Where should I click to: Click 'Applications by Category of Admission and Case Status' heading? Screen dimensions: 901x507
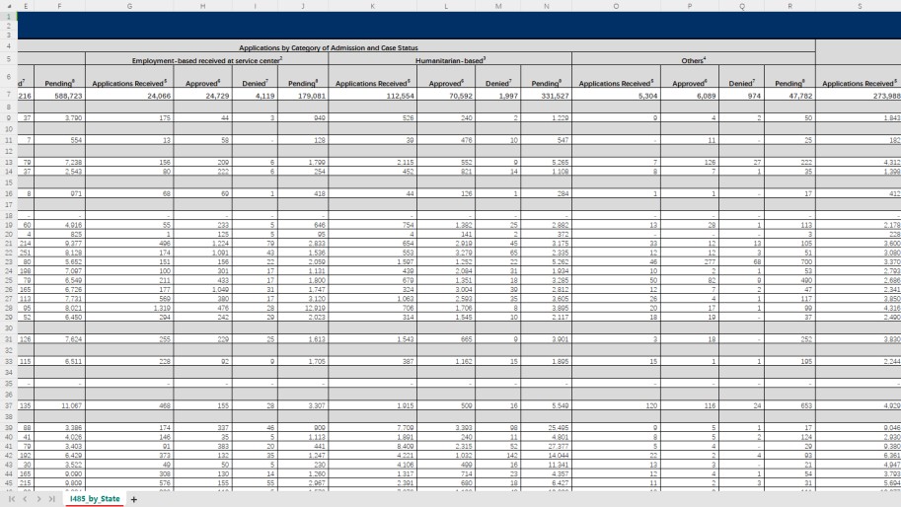pos(328,47)
